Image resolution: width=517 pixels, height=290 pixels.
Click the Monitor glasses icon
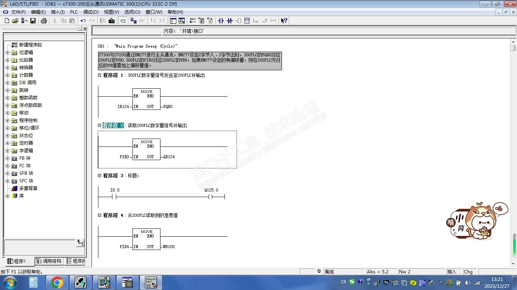pyautogui.click(x=142, y=21)
